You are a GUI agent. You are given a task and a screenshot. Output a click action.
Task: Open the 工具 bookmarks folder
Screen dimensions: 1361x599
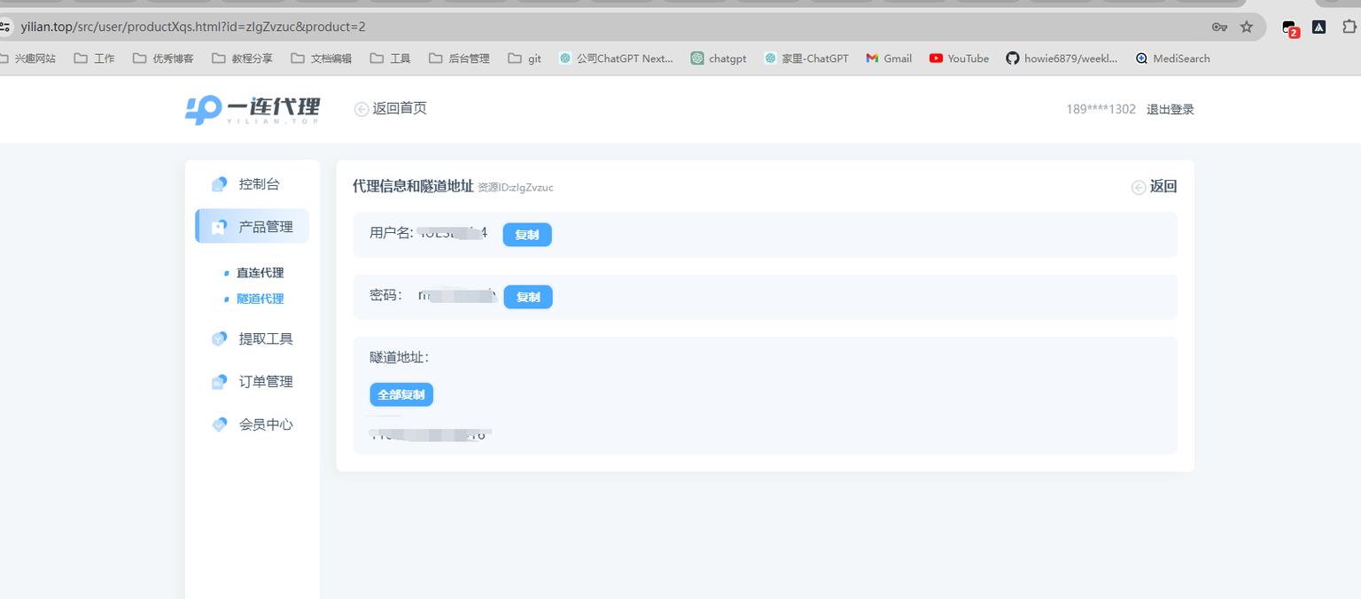(x=390, y=58)
